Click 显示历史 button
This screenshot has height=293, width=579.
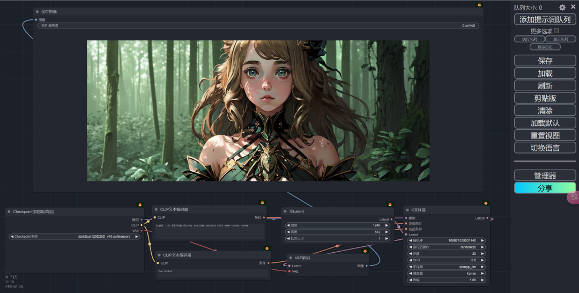click(545, 47)
